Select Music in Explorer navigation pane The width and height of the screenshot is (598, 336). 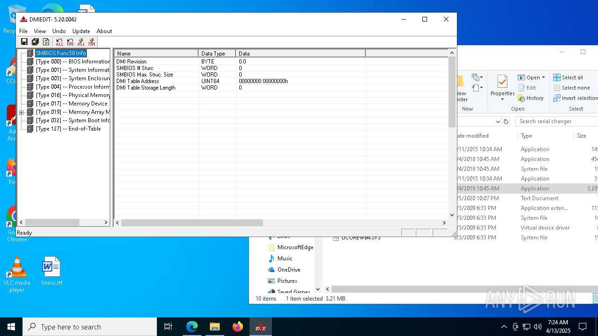280,259
